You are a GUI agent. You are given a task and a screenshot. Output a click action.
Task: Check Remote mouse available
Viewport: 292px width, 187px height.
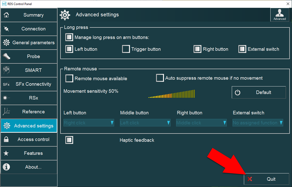tap(69, 78)
